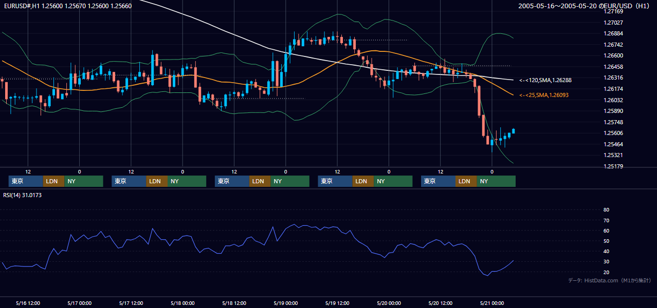Click the leftmost NY session block
Screen dimensions: 657x308
[x=84, y=181]
